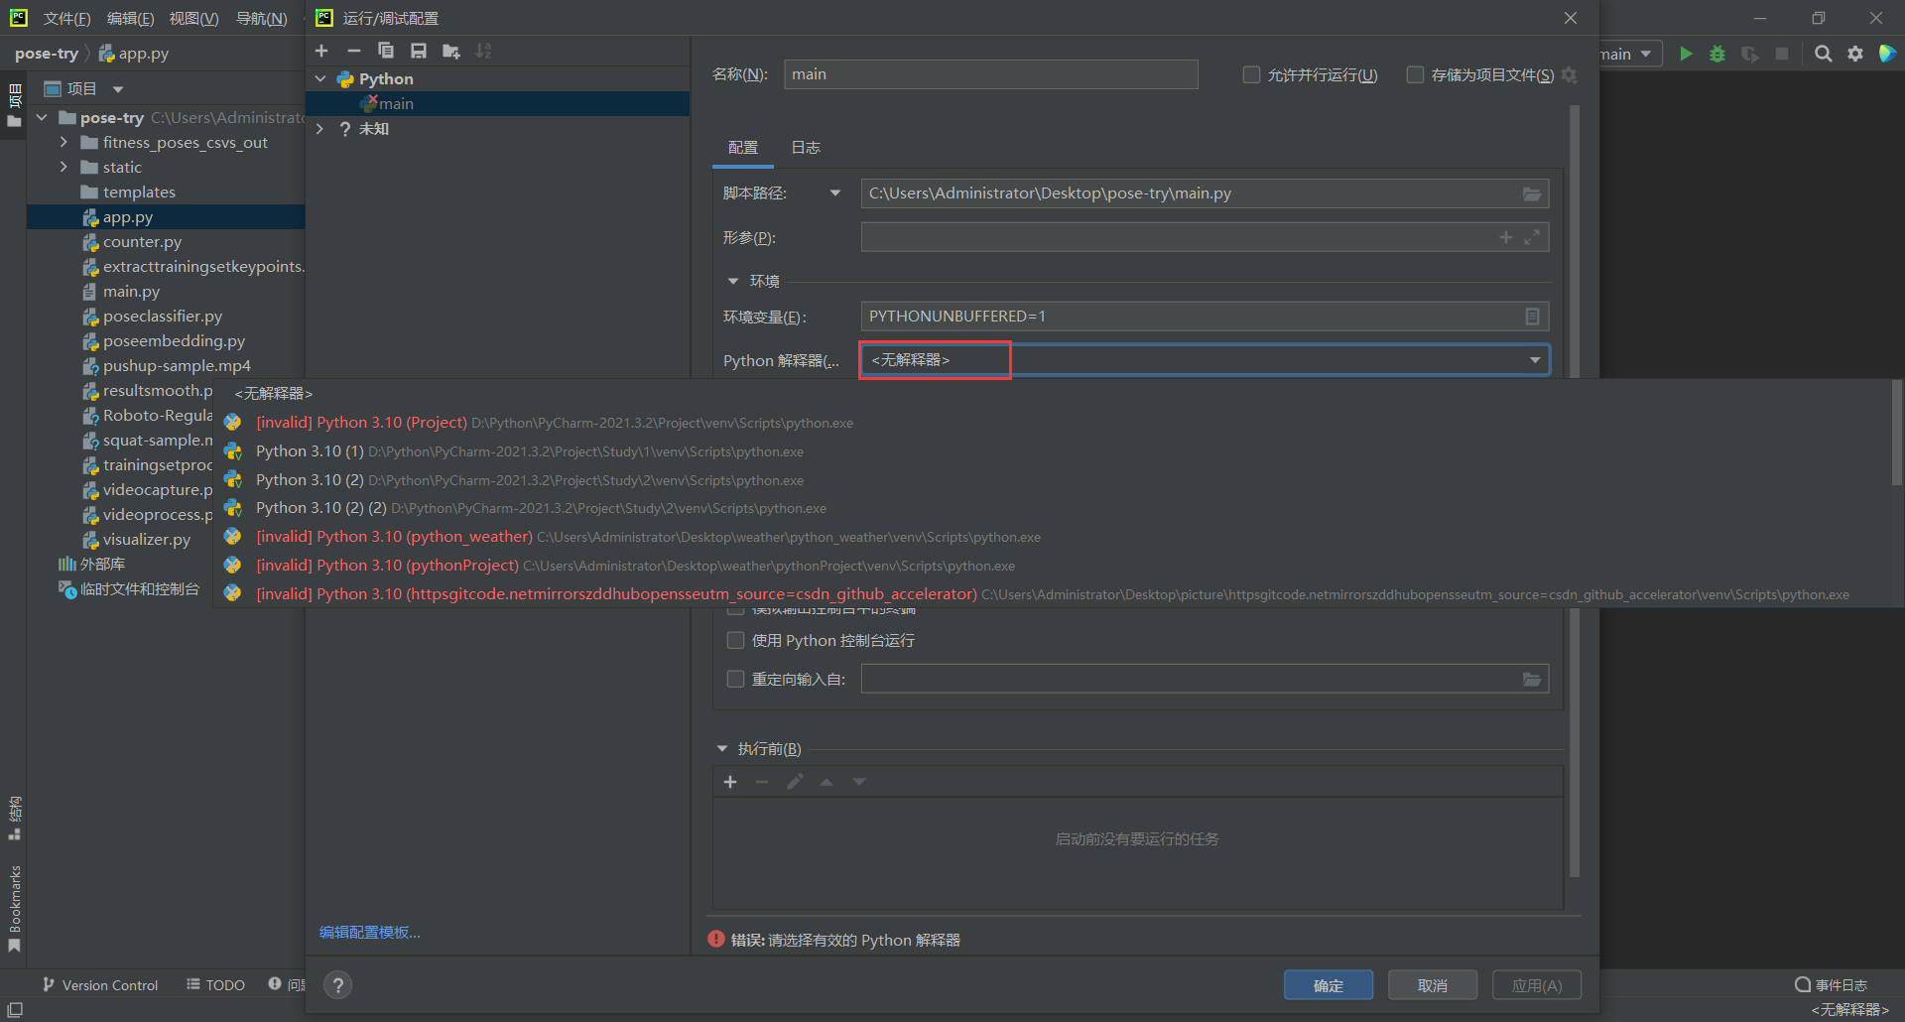Collapse the 执行前 section

(x=722, y=749)
